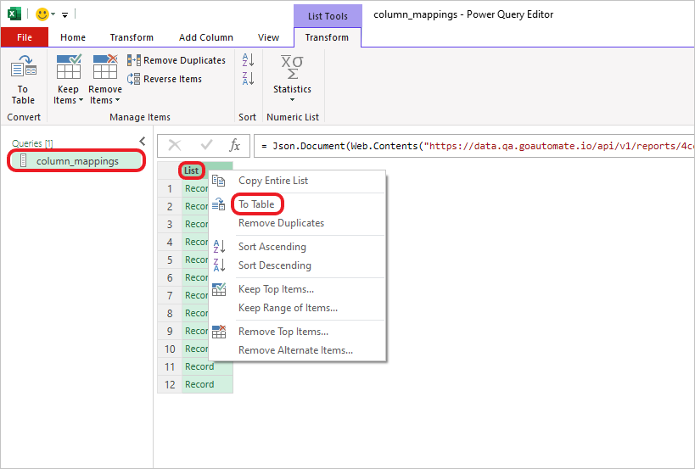
Task: Sort descending using the ribbon Z-A icon
Action: 248,78
